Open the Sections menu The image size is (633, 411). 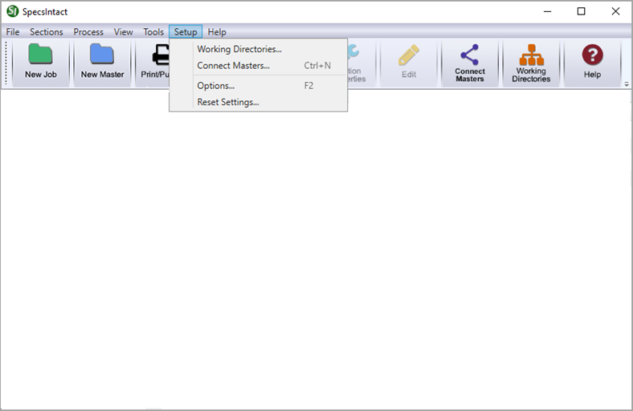tap(47, 32)
